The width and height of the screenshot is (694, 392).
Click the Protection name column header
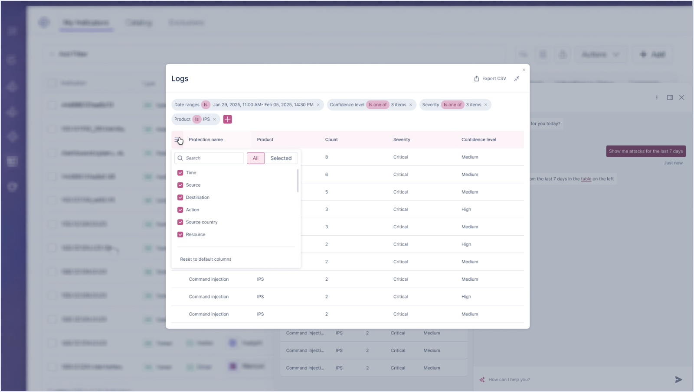(x=206, y=139)
